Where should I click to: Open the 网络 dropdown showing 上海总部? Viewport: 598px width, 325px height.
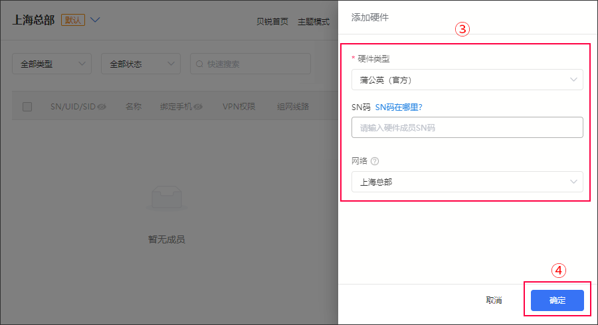pyautogui.click(x=467, y=182)
